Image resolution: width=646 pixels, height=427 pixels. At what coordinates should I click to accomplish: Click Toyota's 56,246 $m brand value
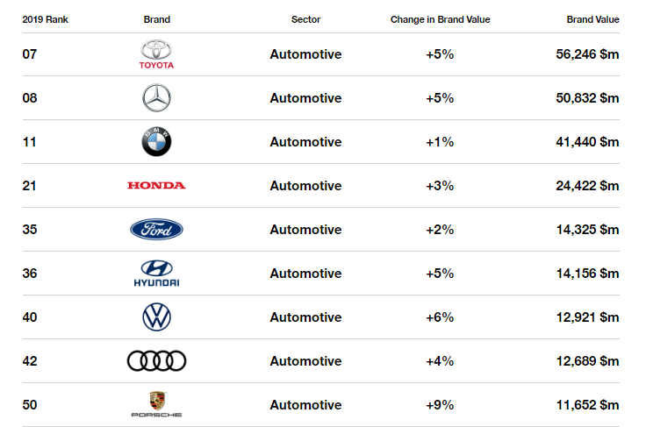587,54
